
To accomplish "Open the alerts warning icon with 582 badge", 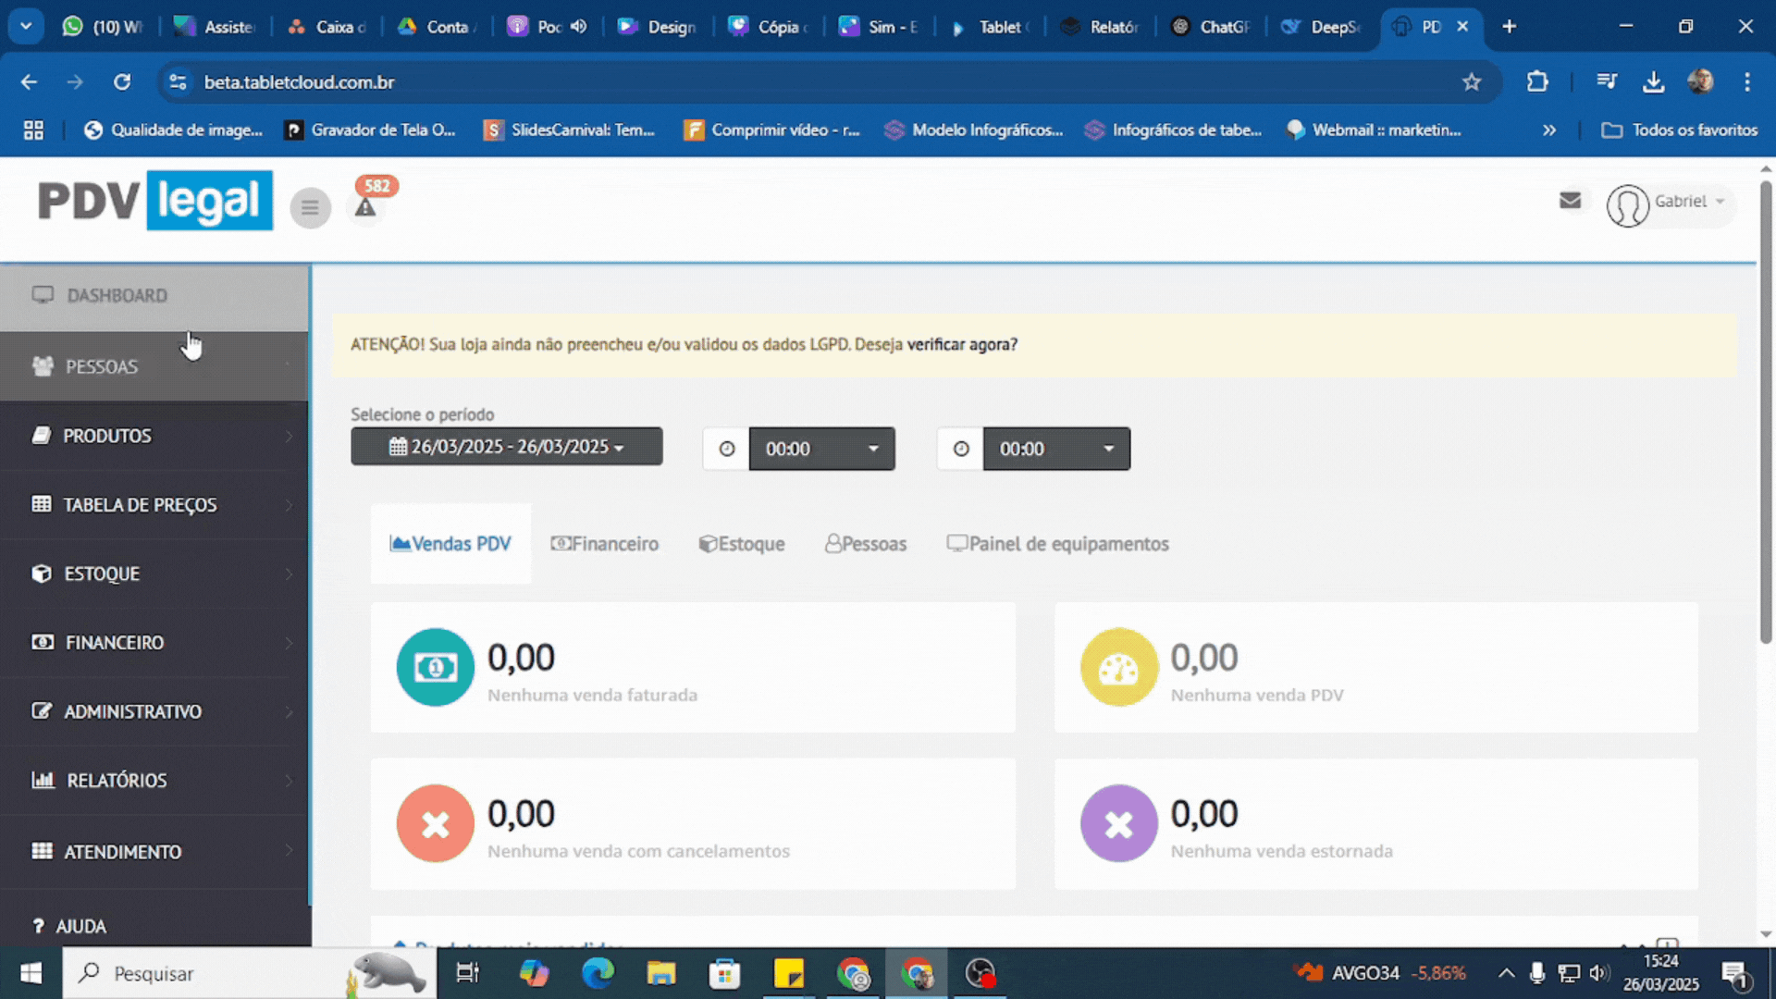I will (x=366, y=206).
